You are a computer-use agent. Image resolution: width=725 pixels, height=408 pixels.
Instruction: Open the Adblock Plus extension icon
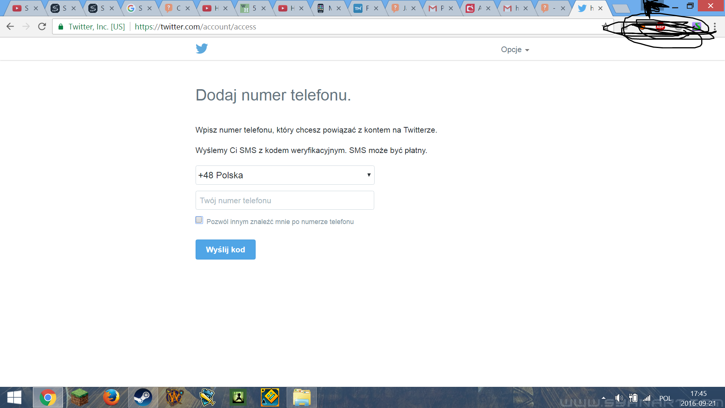point(660,26)
